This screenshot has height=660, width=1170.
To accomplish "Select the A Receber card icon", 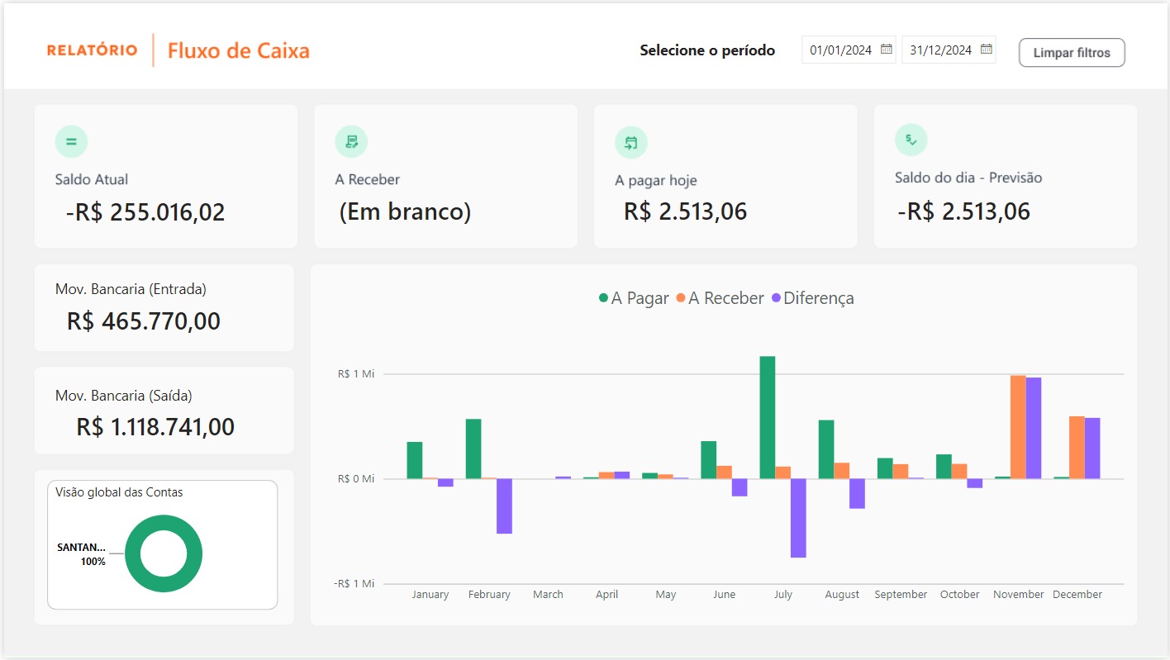I will [x=351, y=140].
